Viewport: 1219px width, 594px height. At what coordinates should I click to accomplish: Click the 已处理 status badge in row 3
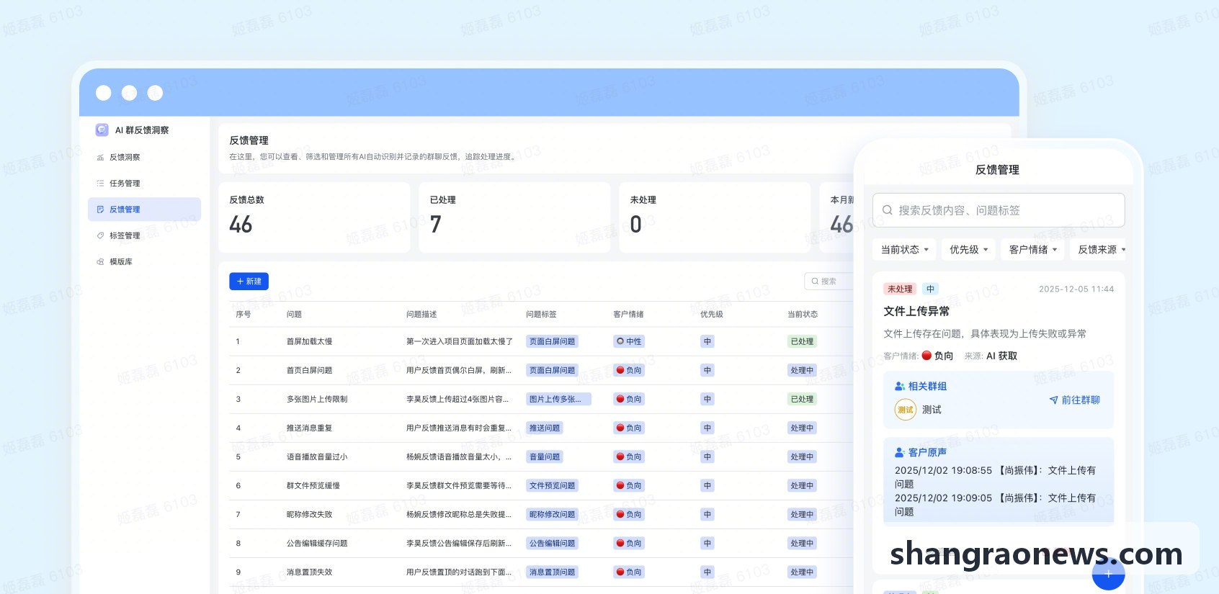pyautogui.click(x=802, y=399)
